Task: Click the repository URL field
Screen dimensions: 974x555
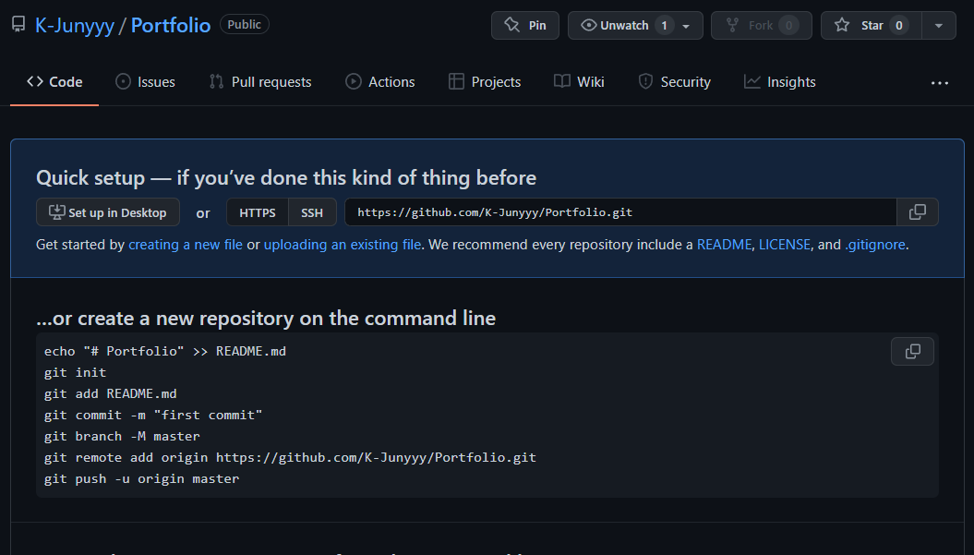Action: [x=620, y=212]
